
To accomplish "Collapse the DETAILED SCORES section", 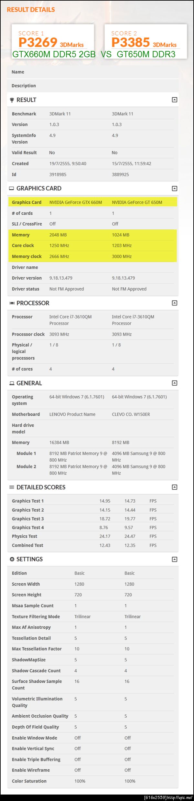I will tap(174, 487).
